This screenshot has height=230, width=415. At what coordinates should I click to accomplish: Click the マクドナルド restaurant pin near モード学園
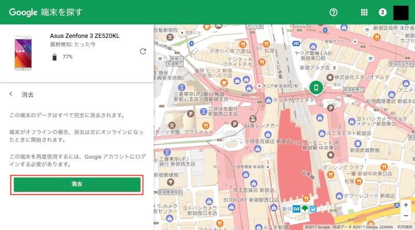(205, 125)
